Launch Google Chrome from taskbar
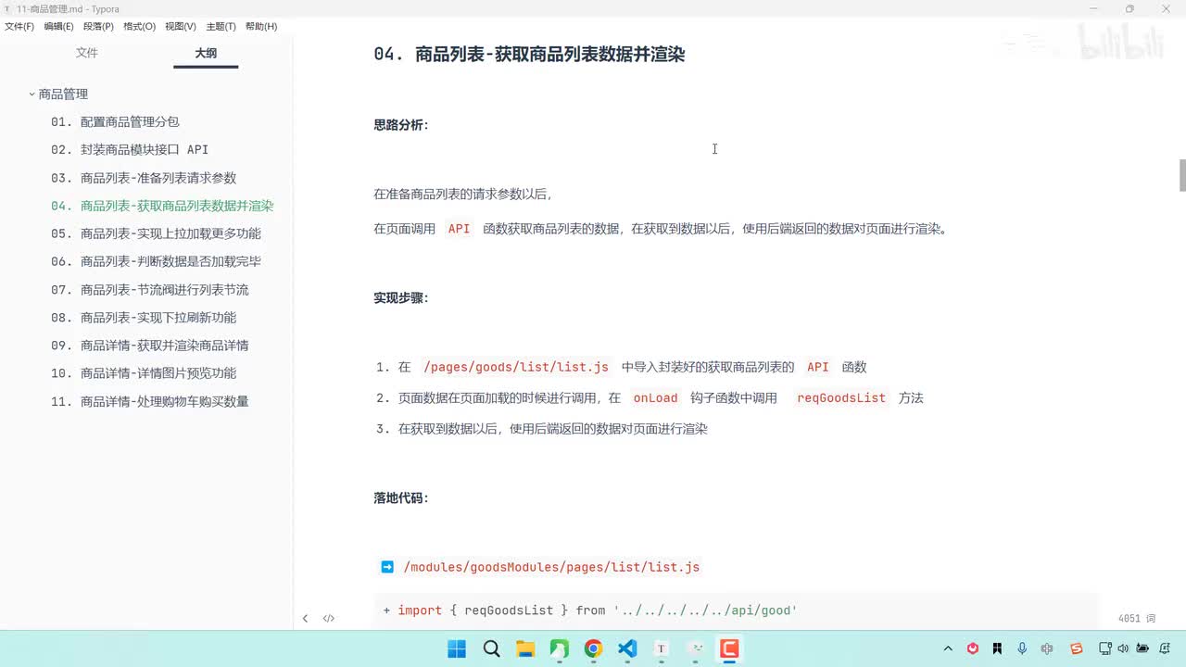Image resolution: width=1186 pixels, height=667 pixels. (593, 648)
